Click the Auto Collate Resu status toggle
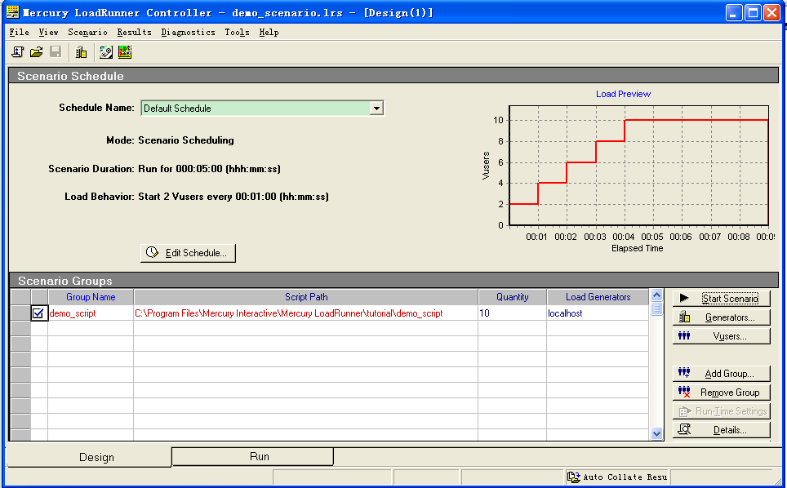 (x=618, y=477)
